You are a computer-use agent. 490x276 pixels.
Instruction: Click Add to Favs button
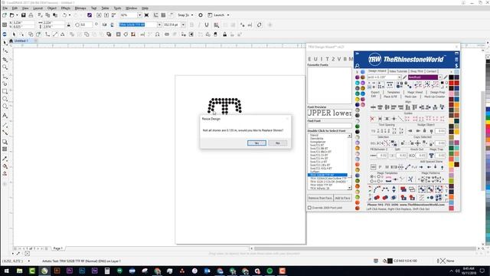342,198
